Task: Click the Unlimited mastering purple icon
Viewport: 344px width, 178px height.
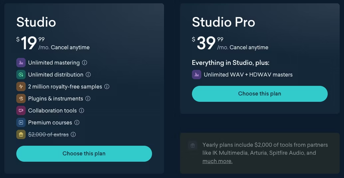Action: 21,63
